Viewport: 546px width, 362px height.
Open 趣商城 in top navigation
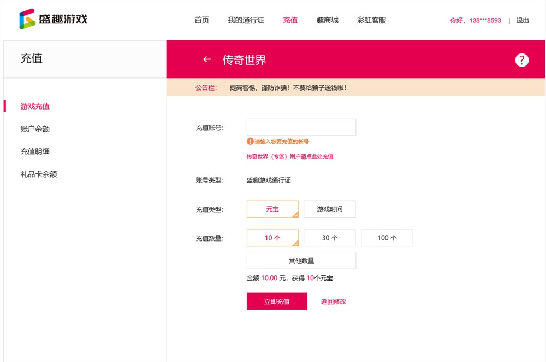coord(327,20)
